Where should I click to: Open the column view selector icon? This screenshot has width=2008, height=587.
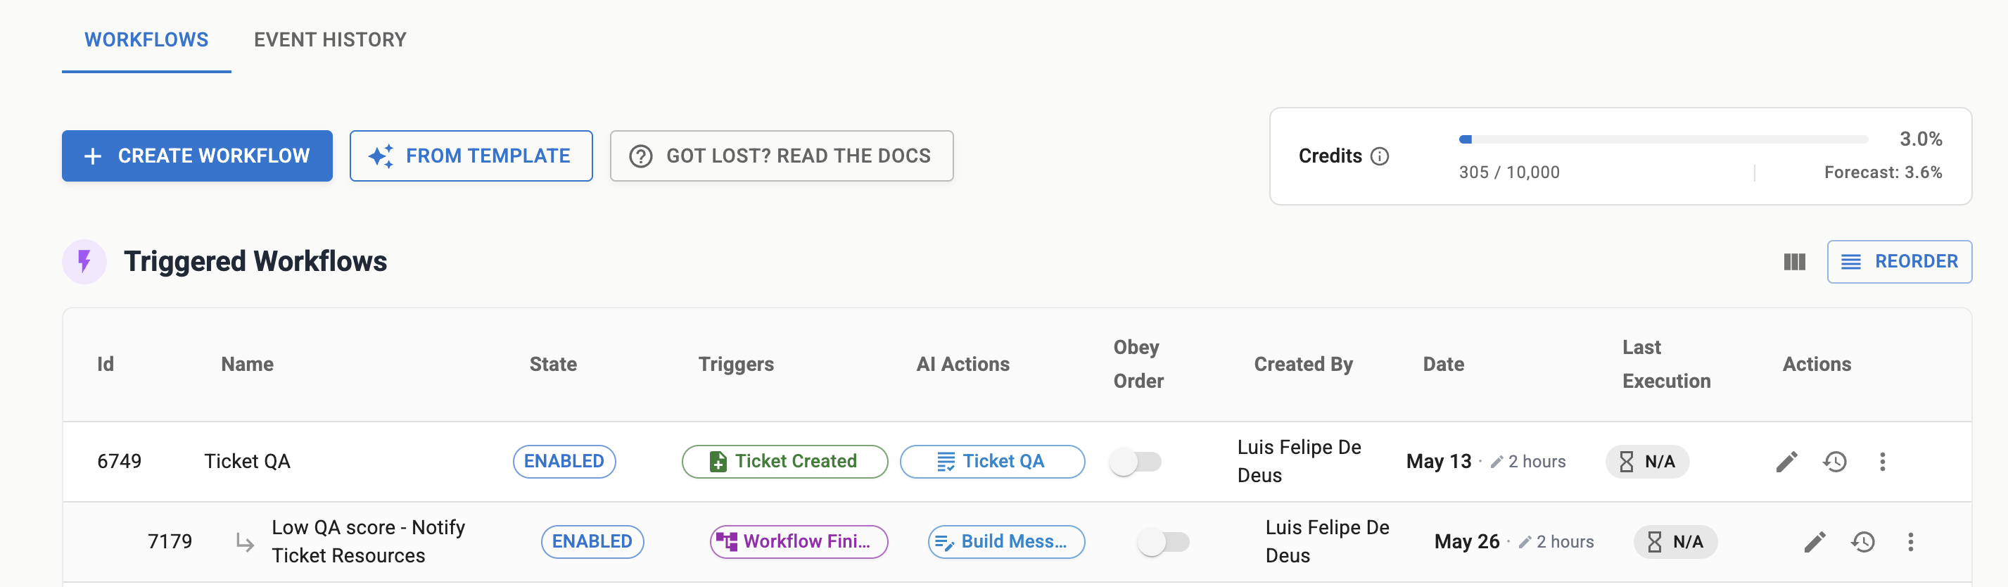coord(1793,262)
